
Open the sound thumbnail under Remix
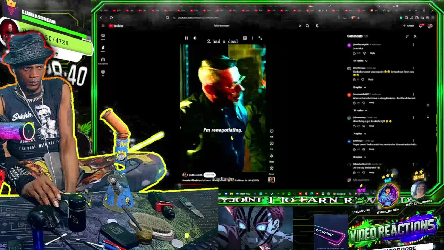tap(272, 180)
